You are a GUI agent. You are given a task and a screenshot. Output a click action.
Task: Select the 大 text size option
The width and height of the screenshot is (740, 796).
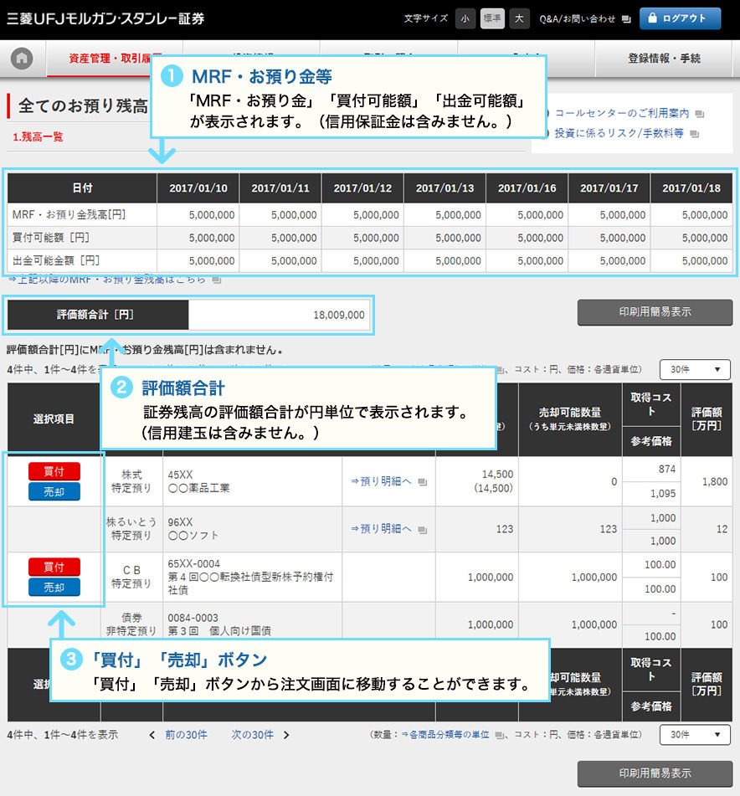(519, 18)
